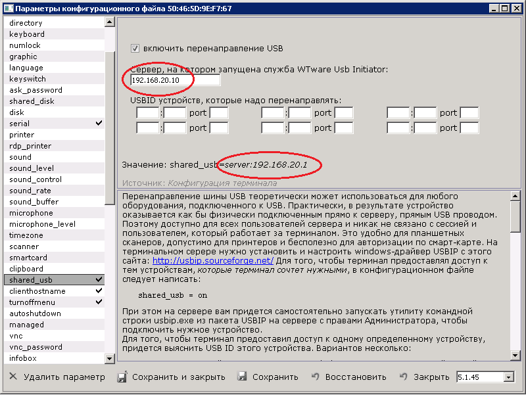Click the Закрыть arrow icon
Image resolution: width=526 pixels, height=395 pixels.
404,377
